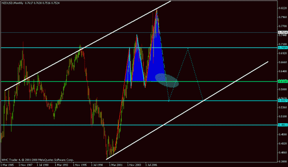The image size is (288, 167).
Task: Click the 0.4320 price scale label
Action: [282, 144]
